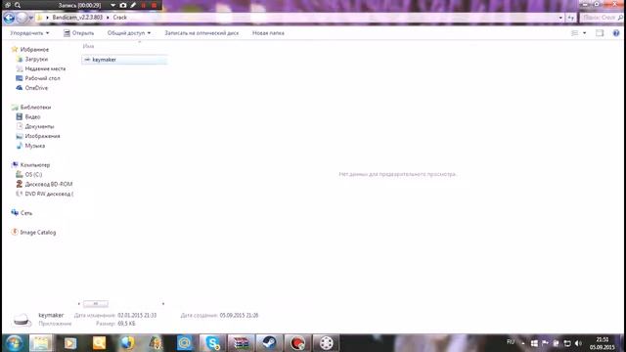Image resolution: width=626 pixels, height=352 pixels.
Task: Open the Музыка library
Action: (x=35, y=146)
